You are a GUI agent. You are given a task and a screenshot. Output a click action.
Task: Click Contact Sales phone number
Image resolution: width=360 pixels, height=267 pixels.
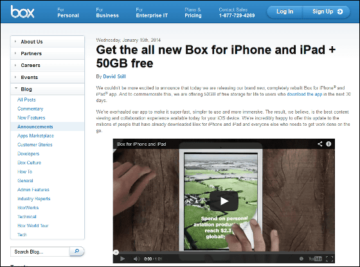tap(237, 15)
